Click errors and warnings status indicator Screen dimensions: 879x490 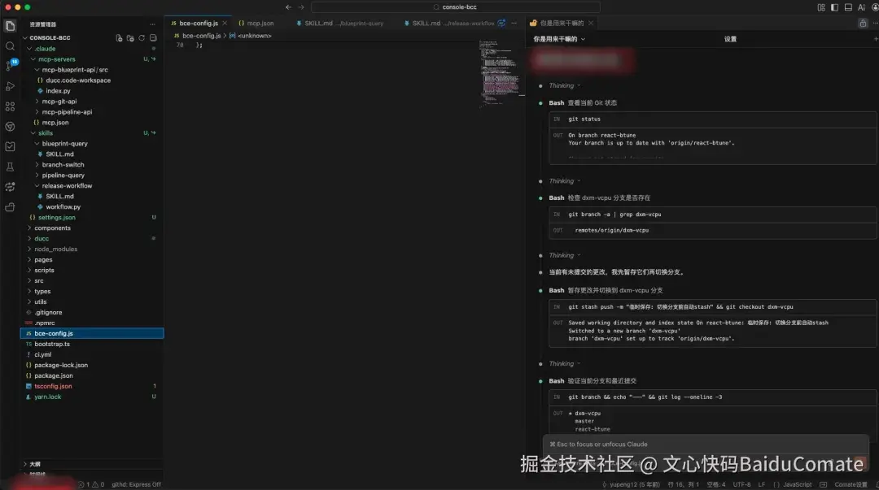pyautogui.click(x=91, y=484)
